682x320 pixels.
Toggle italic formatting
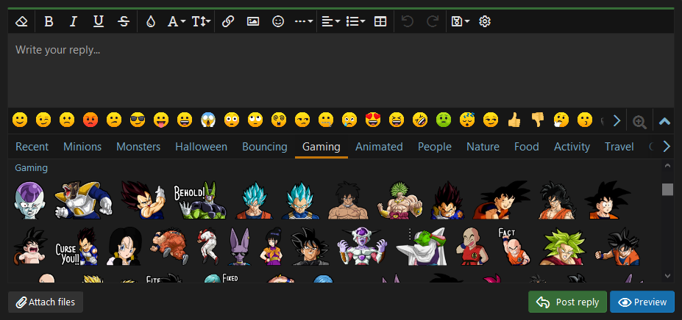tap(73, 21)
